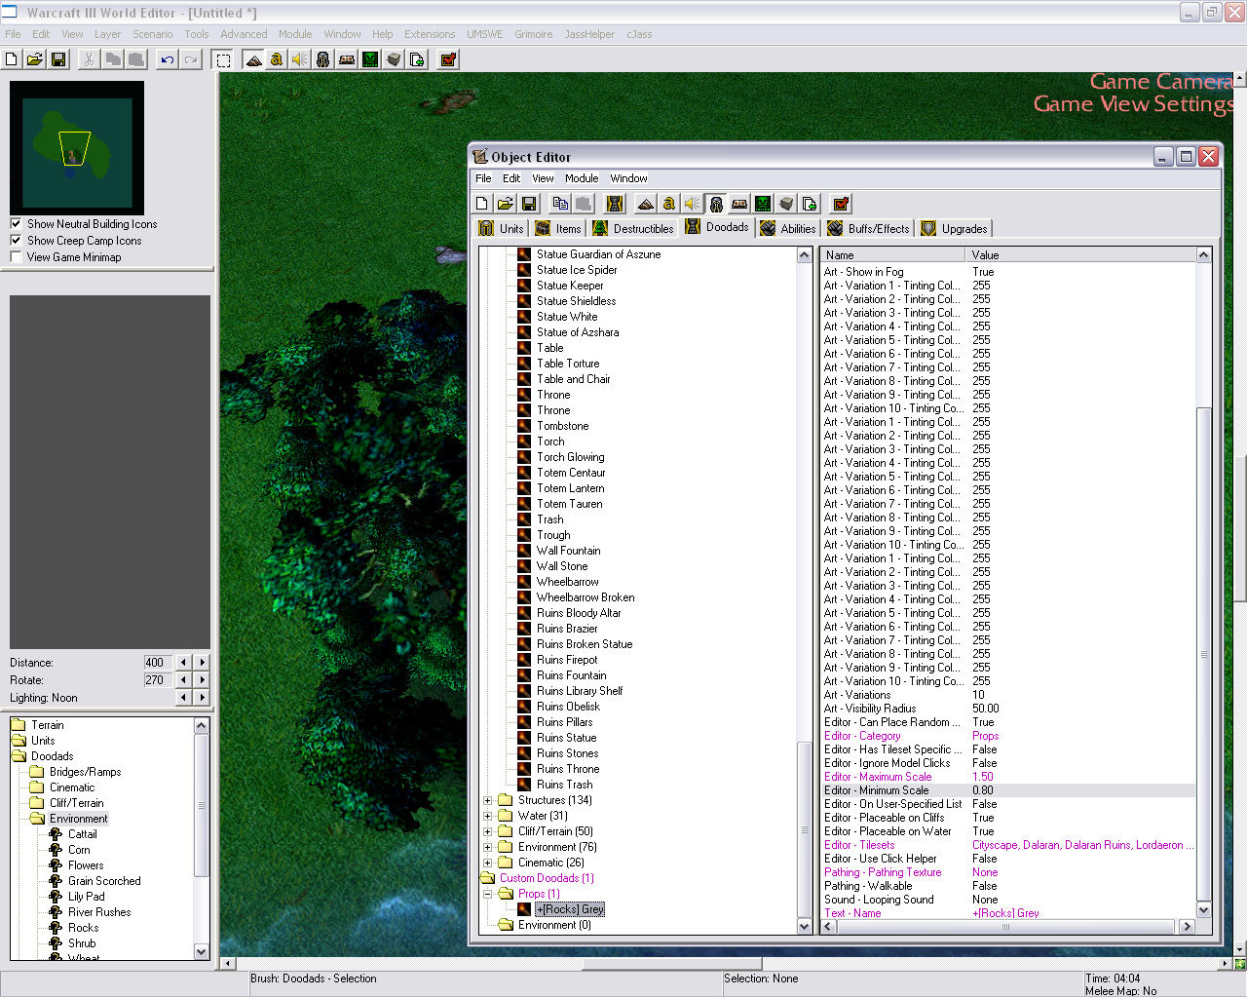Click Undo in the main toolbar
This screenshot has width=1247, height=998.
tap(168, 59)
